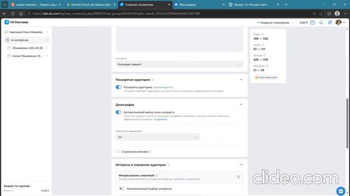Click the page vertical scrollbar
The width and height of the screenshot is (350, 196).
[x=347, y=124]
